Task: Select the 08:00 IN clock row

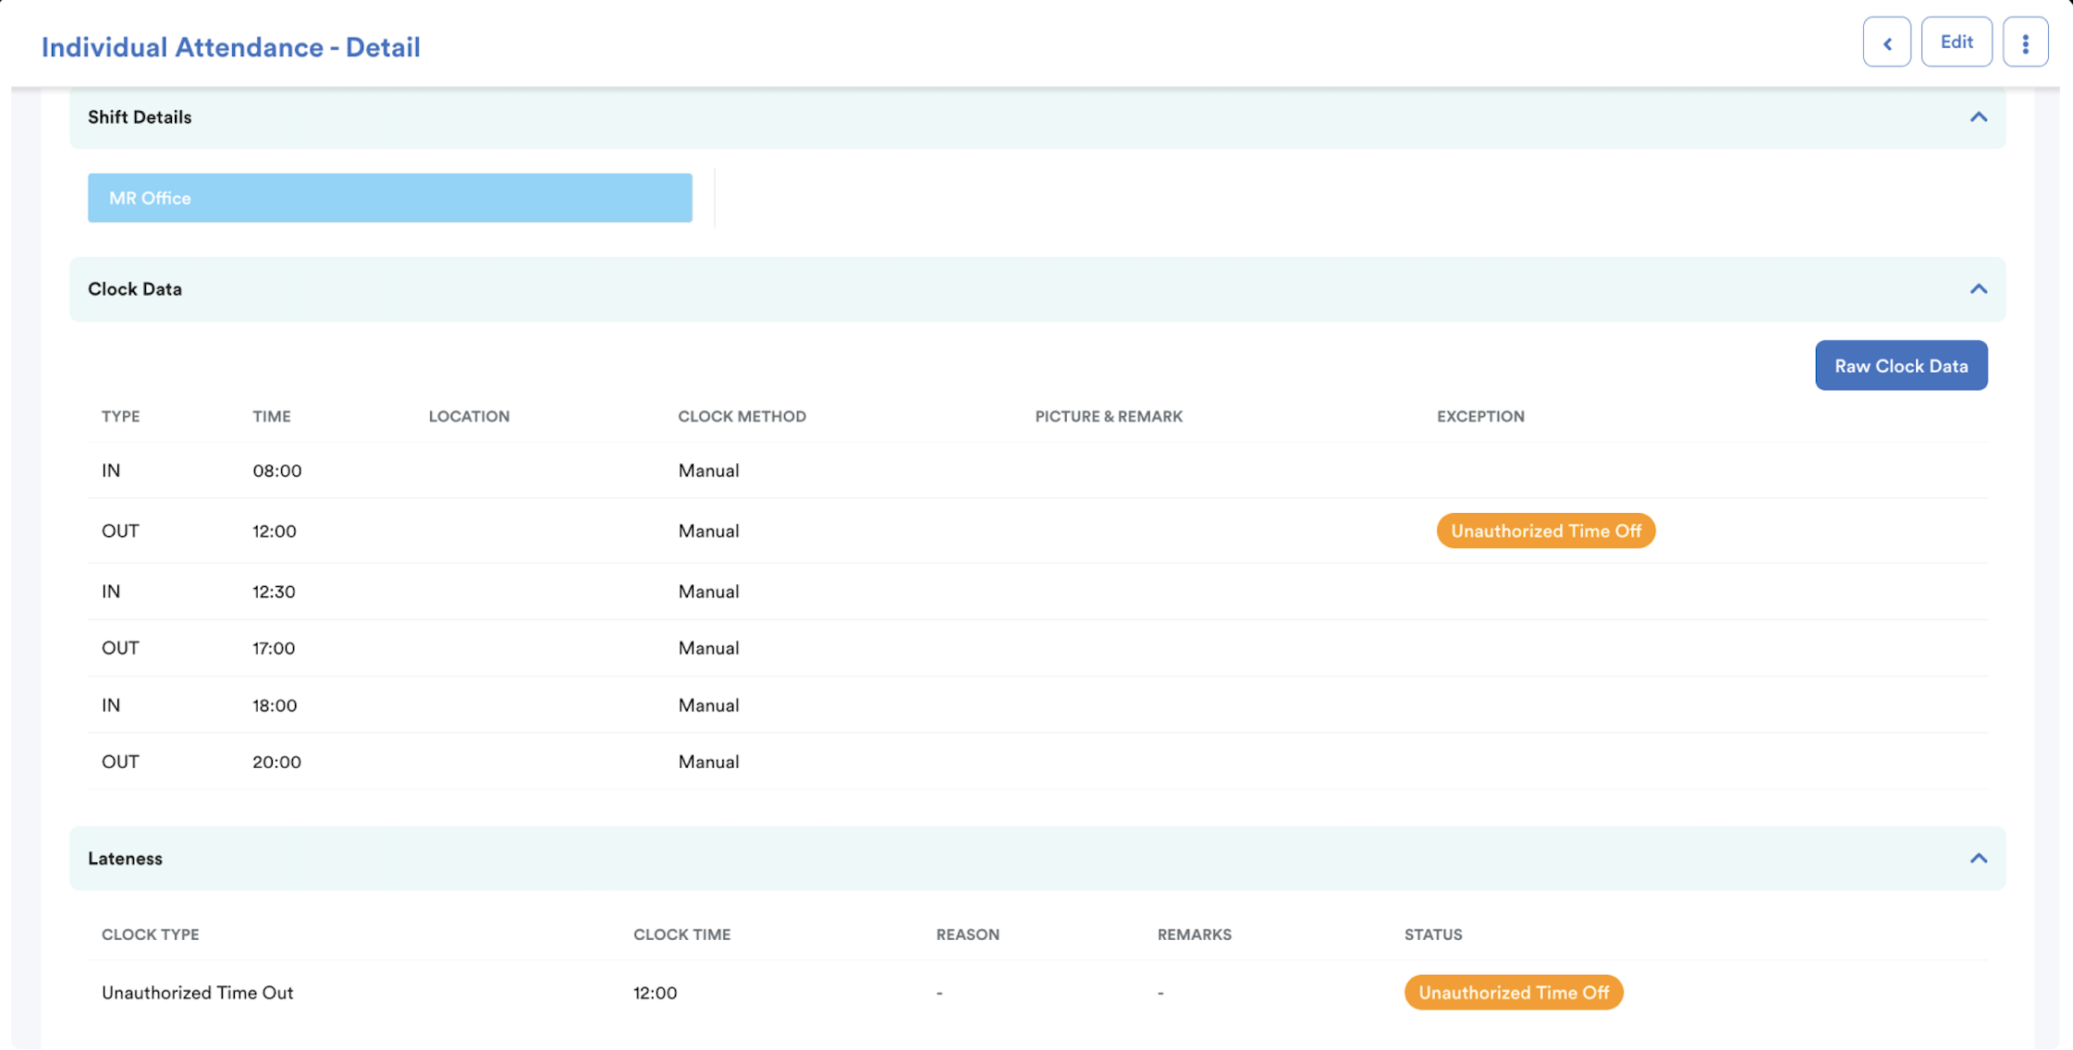Action: (x=276, y=470)
